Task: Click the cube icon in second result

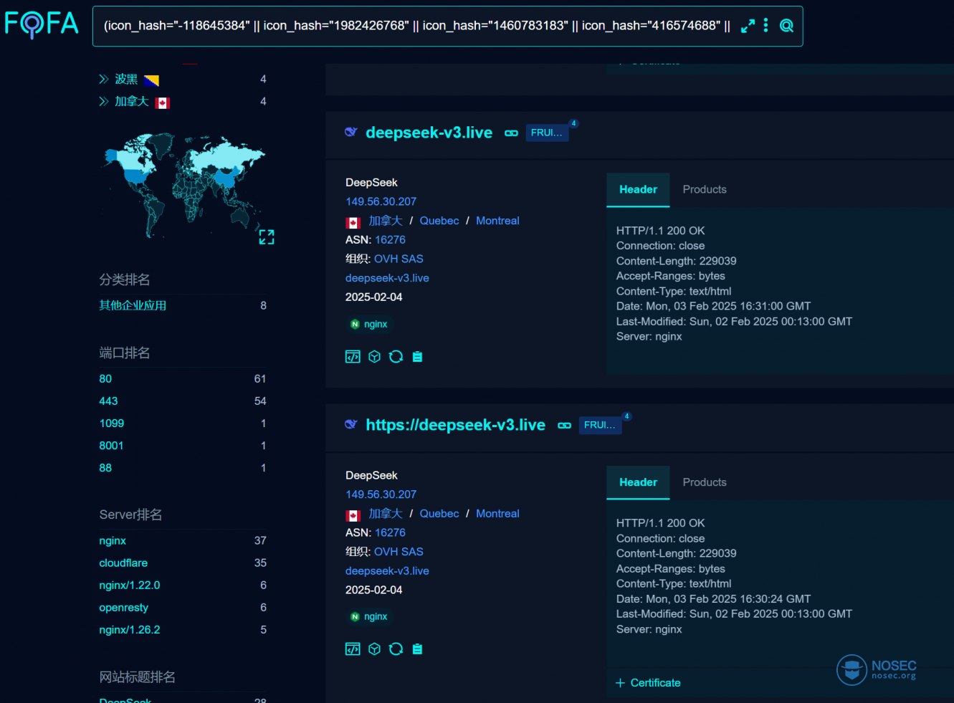Action: (374, 649)
